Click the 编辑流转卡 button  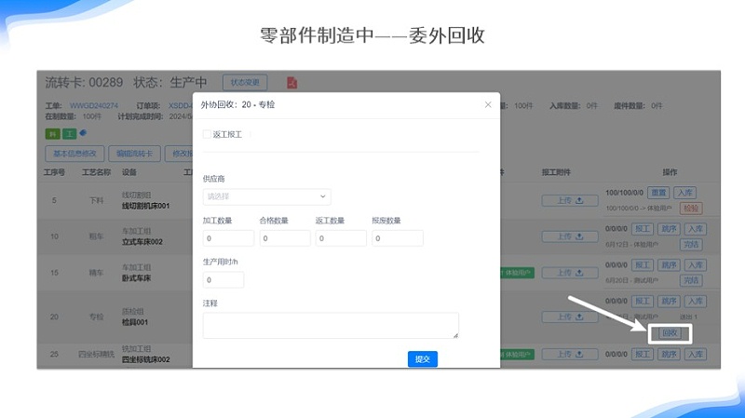[136, 154]
